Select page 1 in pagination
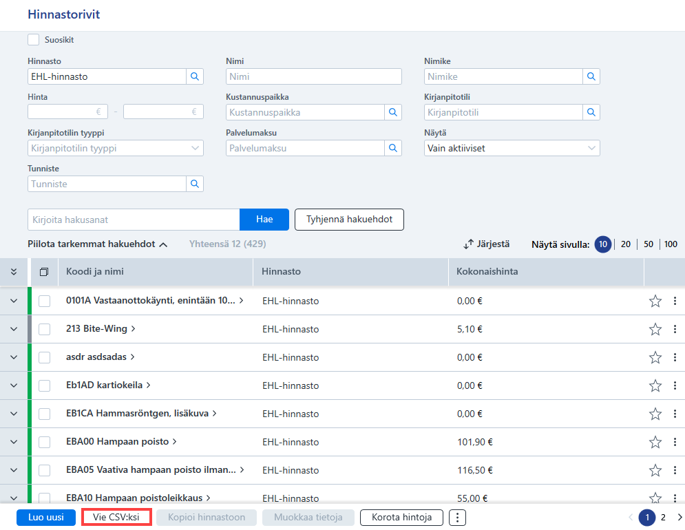Image resolution: width=685 pixels, height=530 pixels. coord(647,518)
